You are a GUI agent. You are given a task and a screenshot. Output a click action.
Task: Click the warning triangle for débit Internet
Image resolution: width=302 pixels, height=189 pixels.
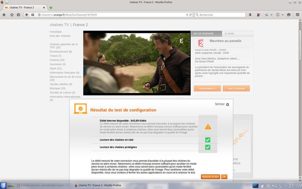point(208,127)
